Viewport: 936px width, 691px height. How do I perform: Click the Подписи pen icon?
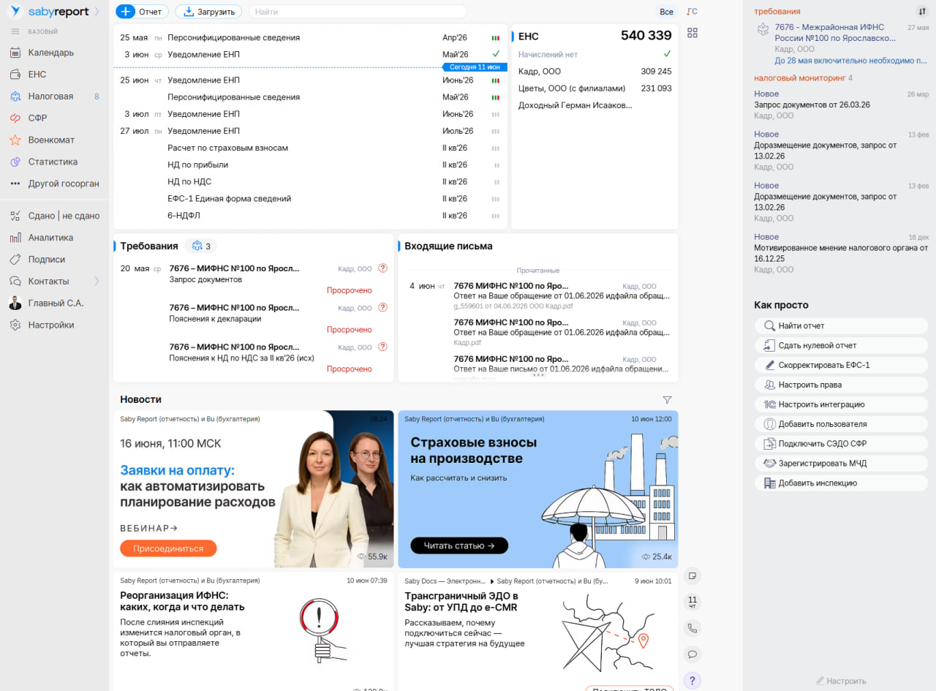coord(15,260)
